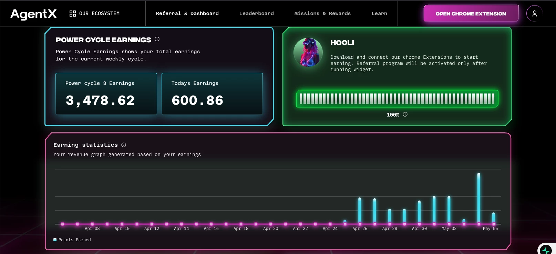Expand the Our Ecosystem menu

94,13
